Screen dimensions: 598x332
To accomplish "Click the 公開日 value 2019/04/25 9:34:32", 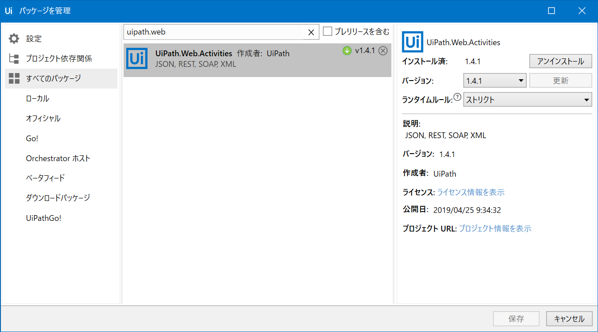I will [467, 210].
